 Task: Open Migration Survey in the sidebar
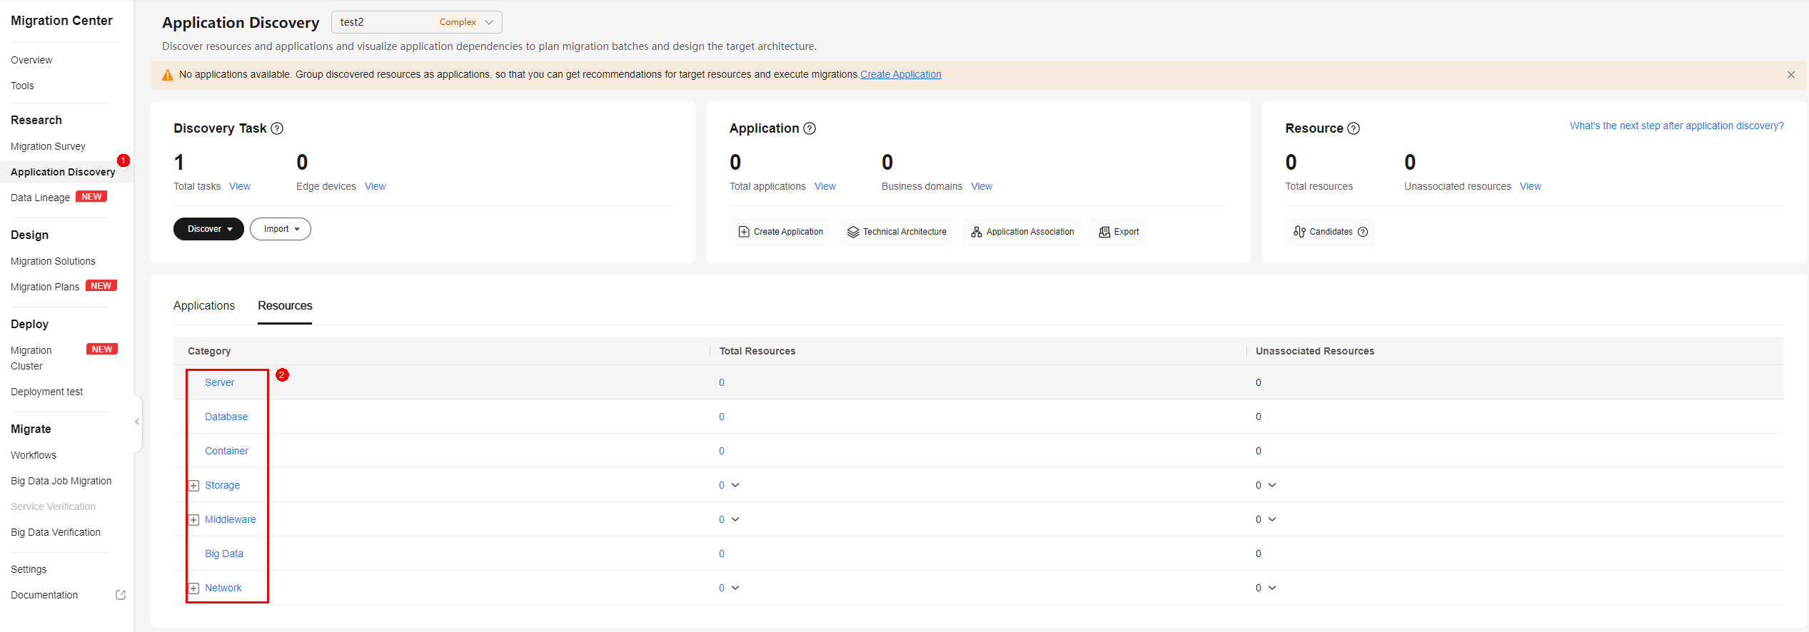point(48,146)
